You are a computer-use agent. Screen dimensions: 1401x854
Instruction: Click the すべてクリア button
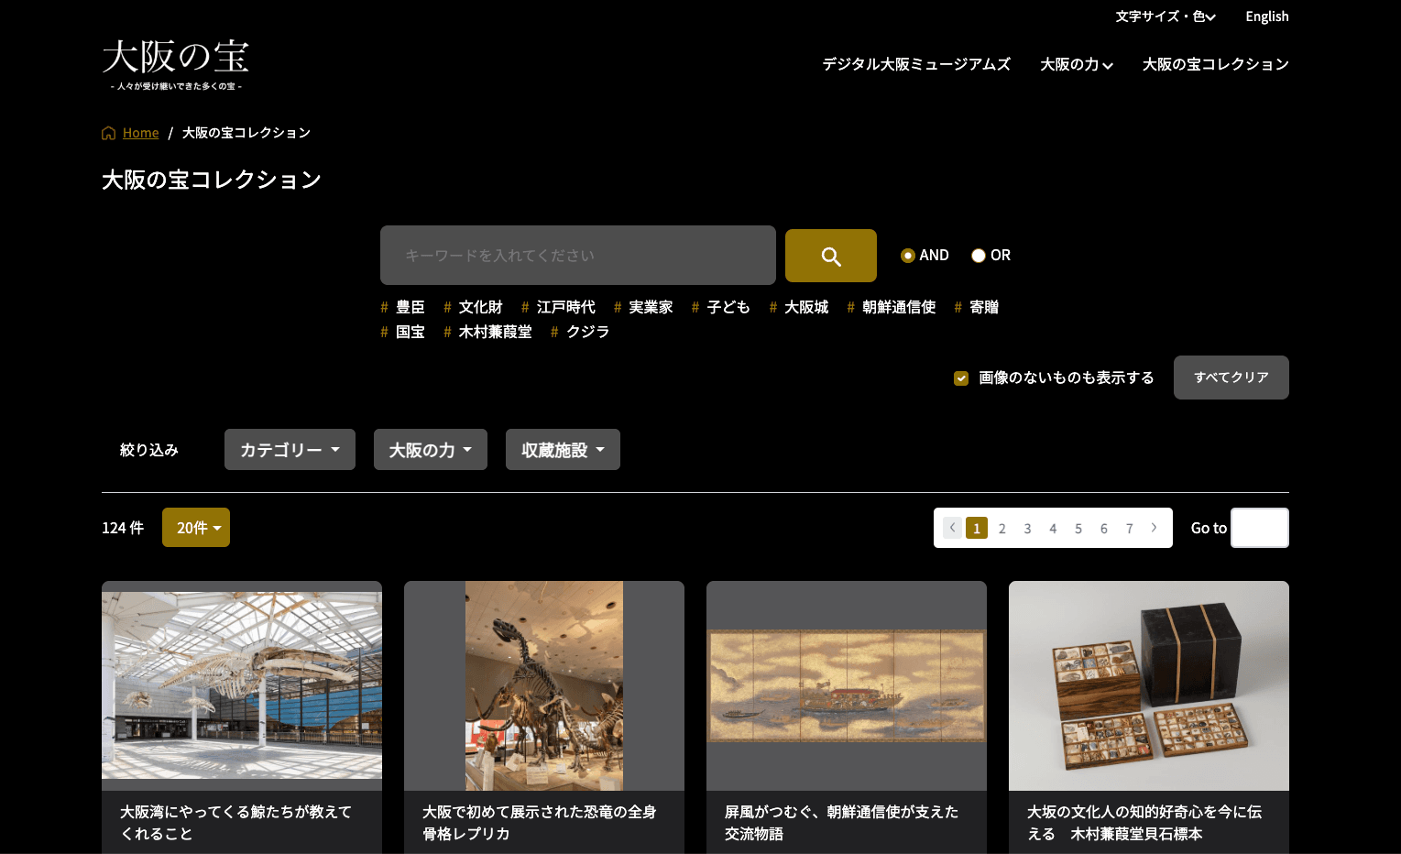pyautogui.click(x=1231, y=378)
